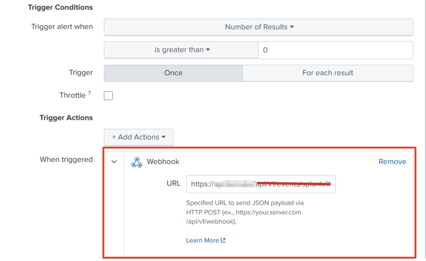Click the When triggered label

(x=66, y=160)
